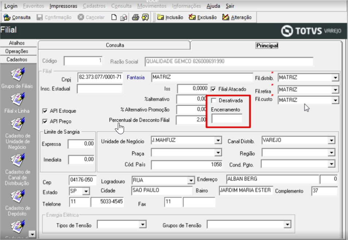348x240 pixels.
Task: Click the Iss value field
Action: pyautogui.click(x=192, y=89)
